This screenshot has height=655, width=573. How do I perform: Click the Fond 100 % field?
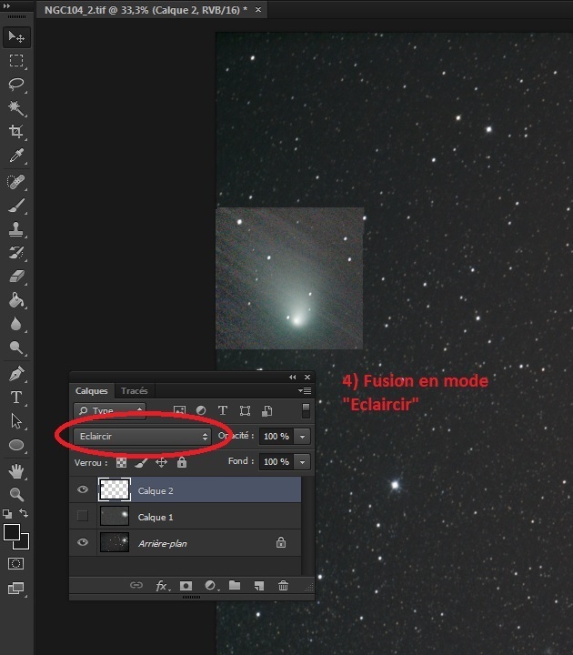[x=276, y=462]
